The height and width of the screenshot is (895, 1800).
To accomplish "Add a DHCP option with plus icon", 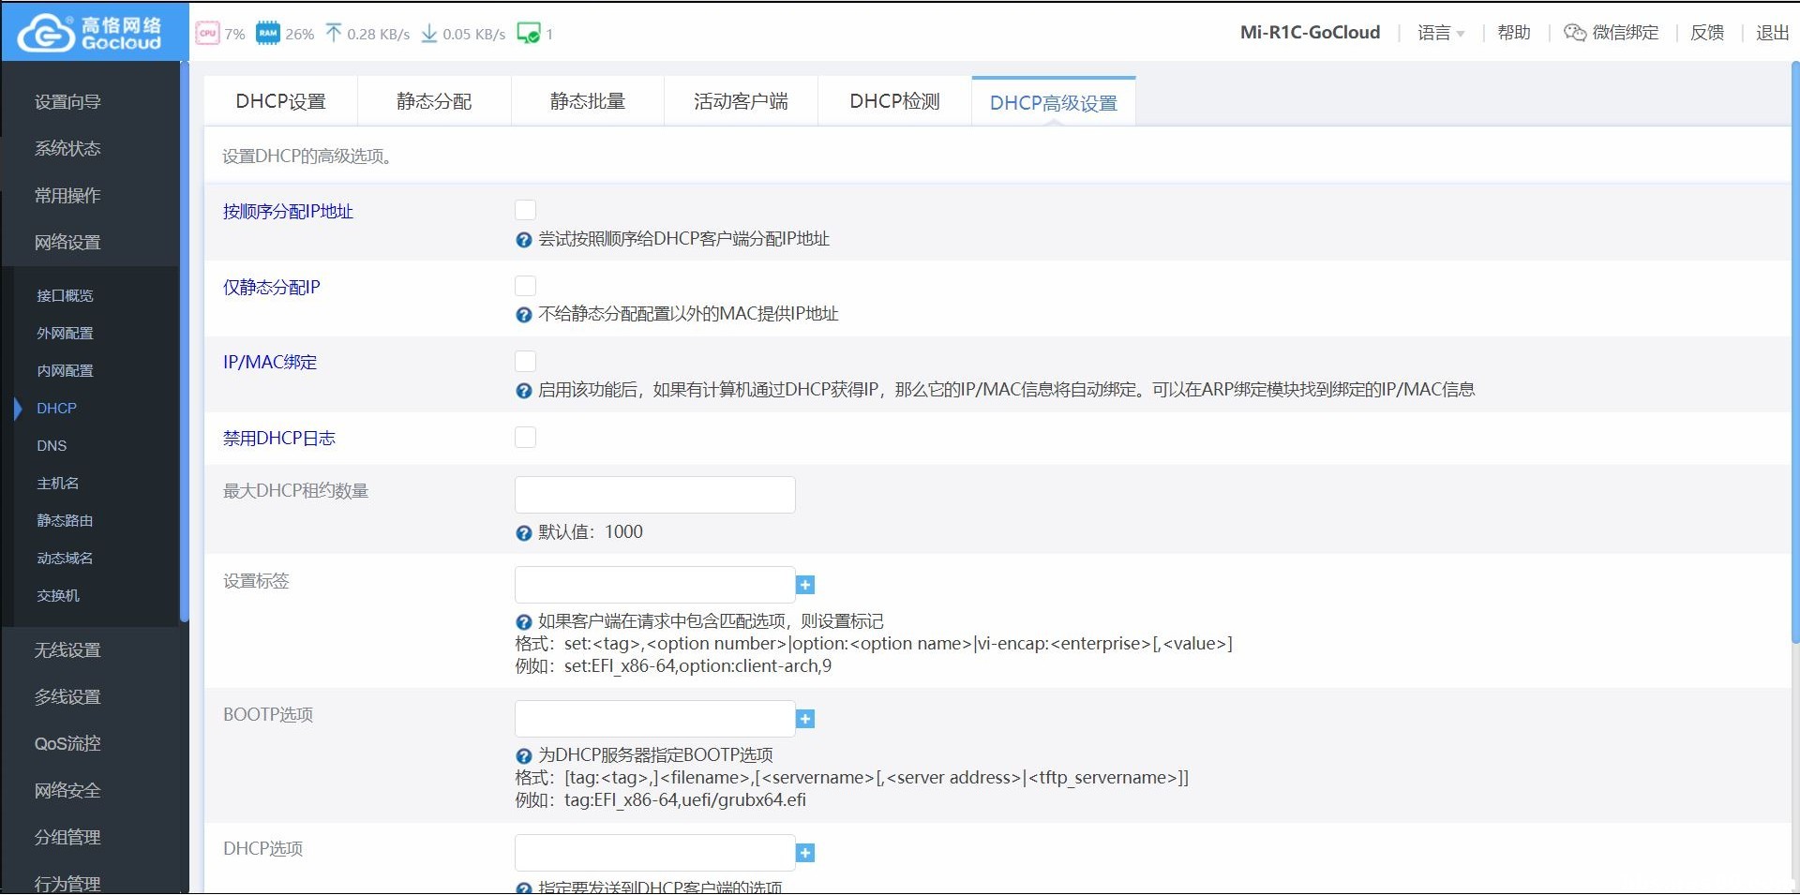I will (x=805, y=853).
